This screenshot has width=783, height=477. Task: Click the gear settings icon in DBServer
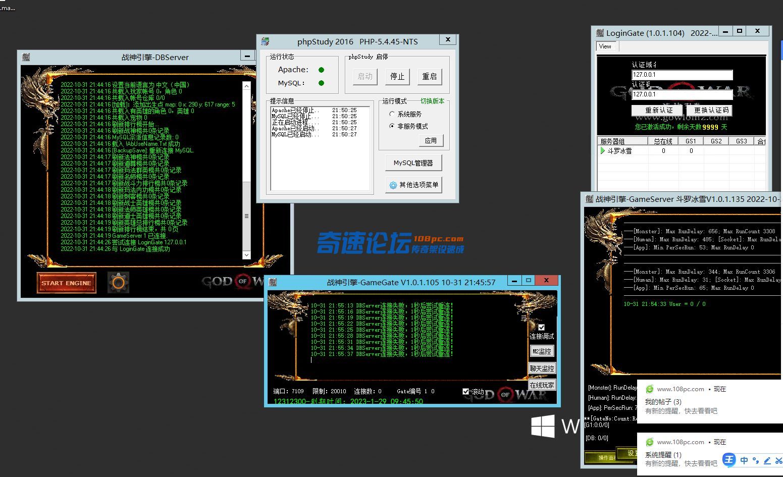coord(118,283)
